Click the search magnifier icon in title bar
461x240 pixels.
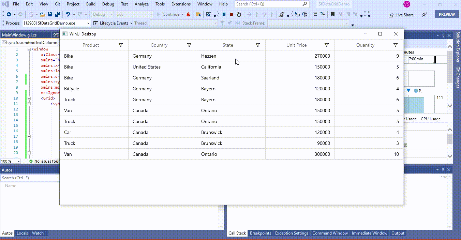click(305, 4)
